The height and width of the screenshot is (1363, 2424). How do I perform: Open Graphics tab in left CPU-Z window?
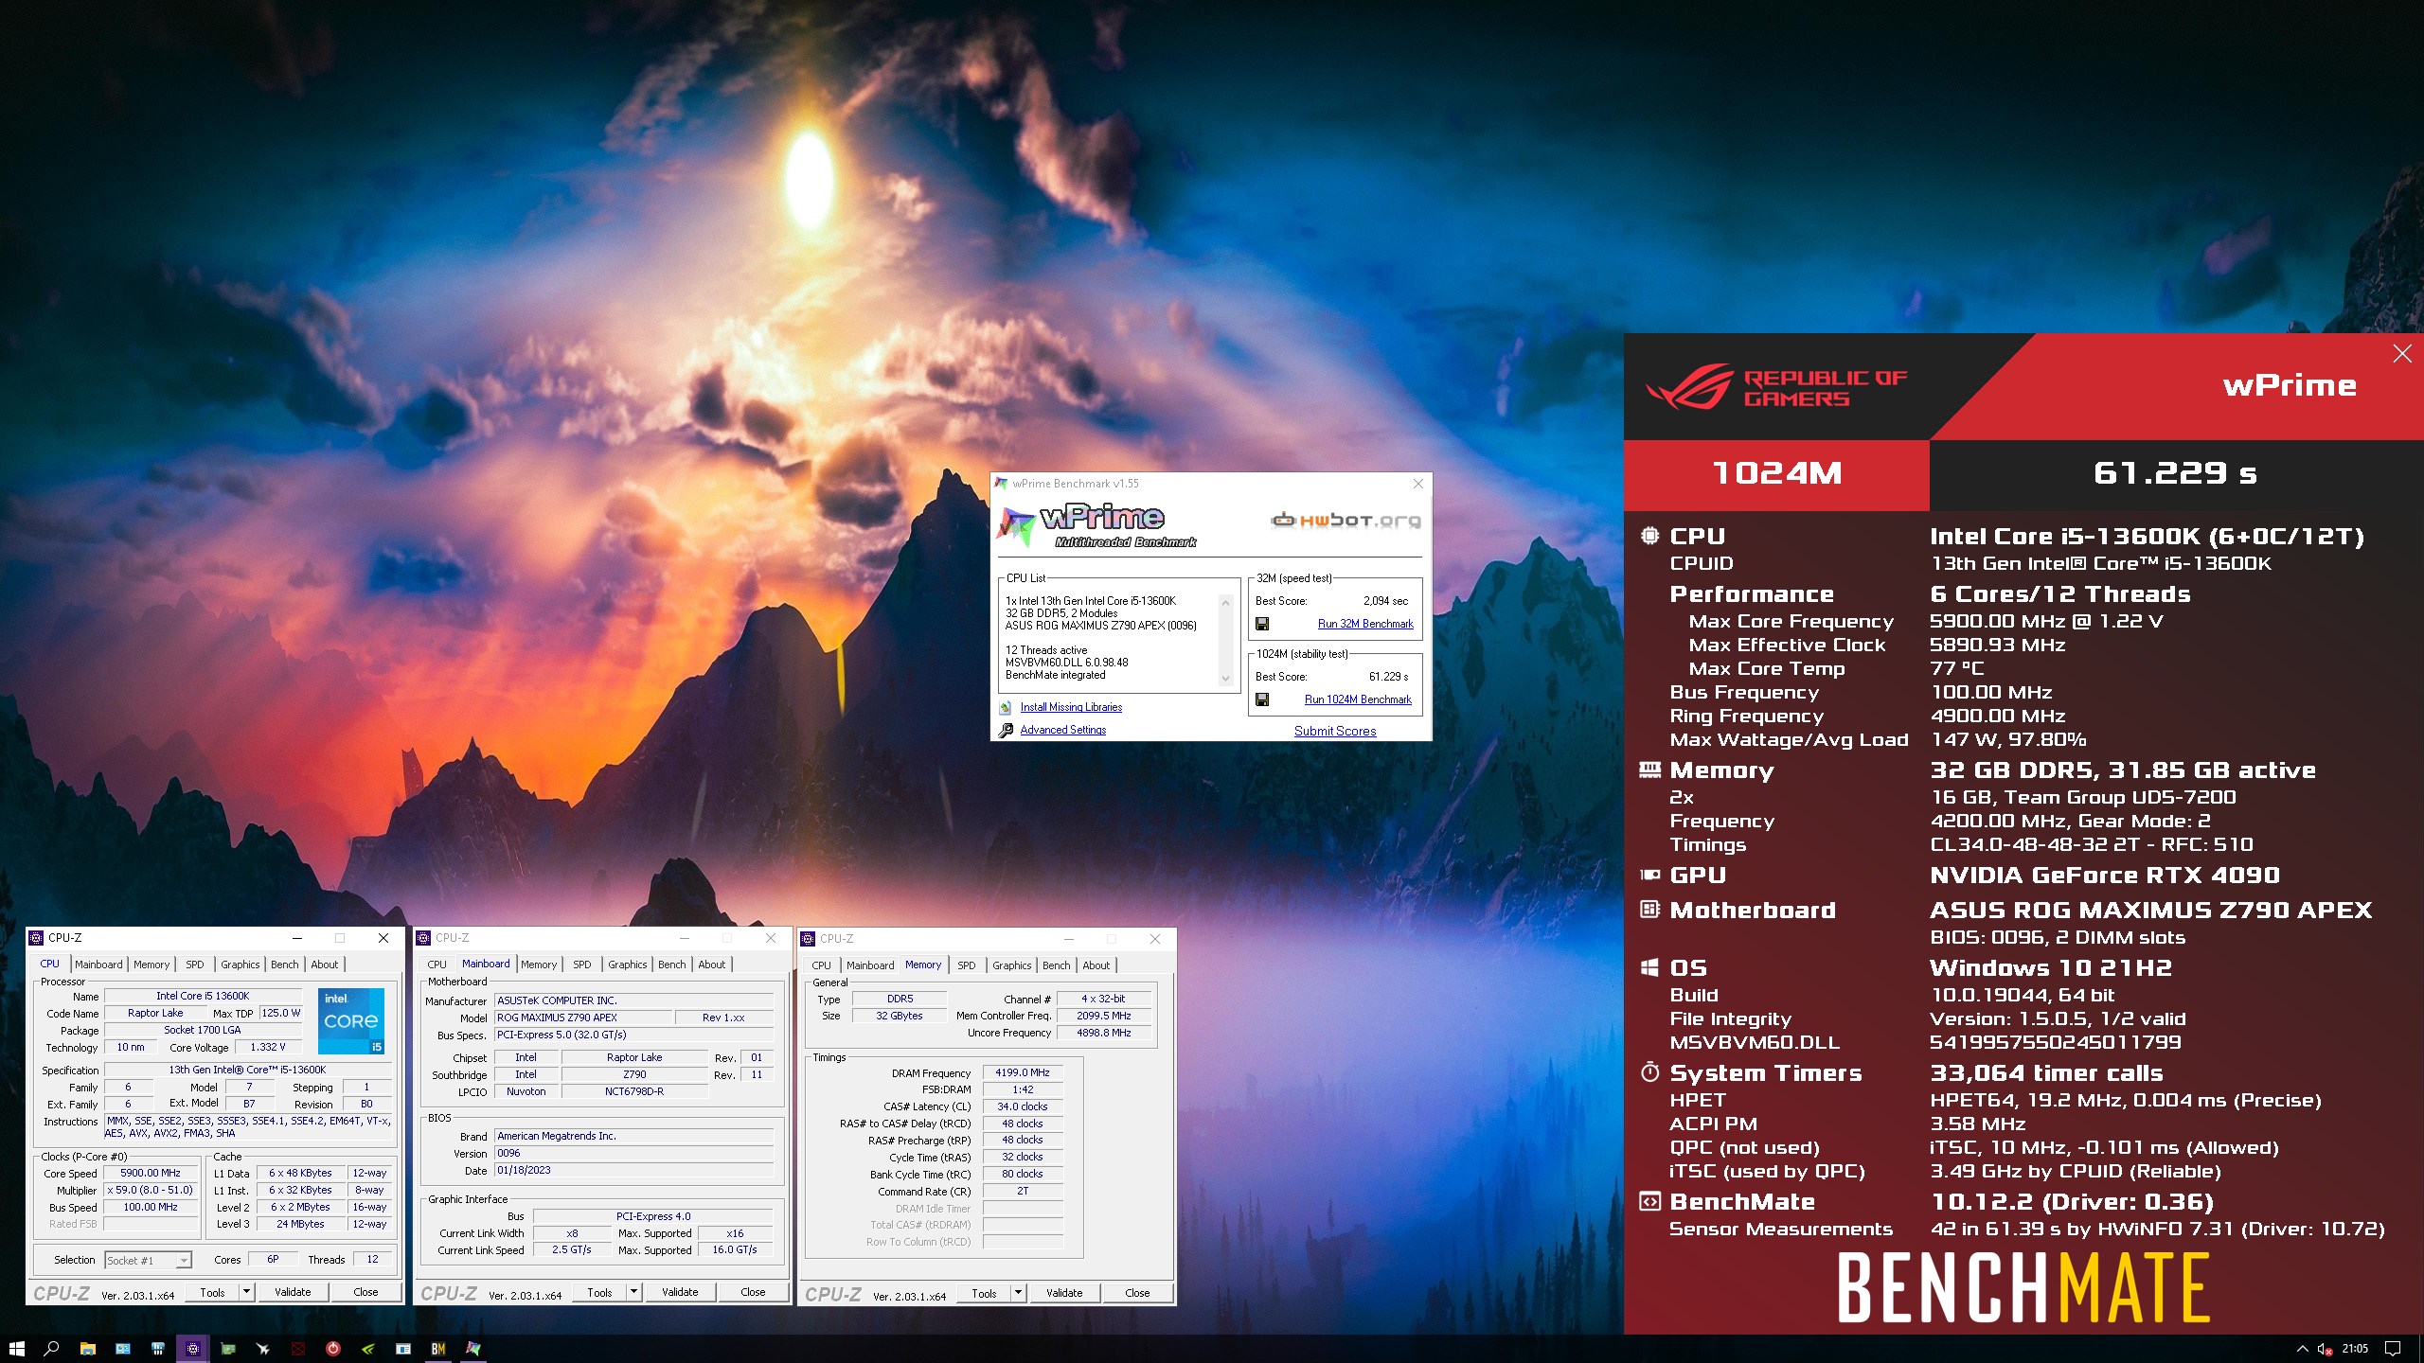(x=241, y=965)
